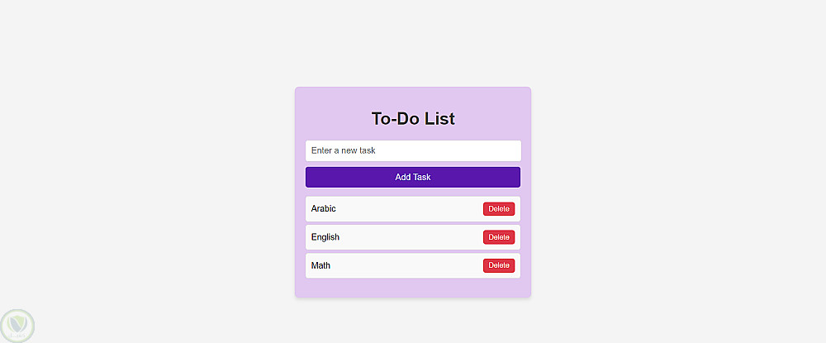Remove Math using its Delete button
The image size is (826, 343).
point(499,265)
